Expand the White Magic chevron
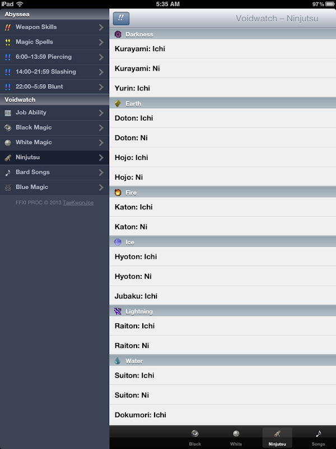 point(101,143)
